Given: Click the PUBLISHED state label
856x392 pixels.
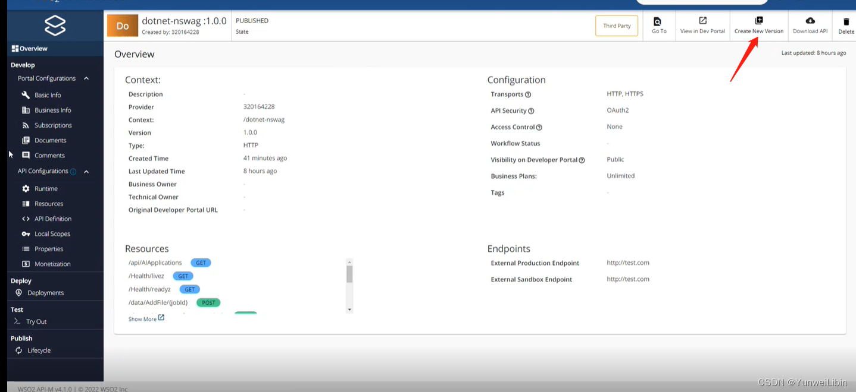Looking at the screenshot, I should (252, 21).
